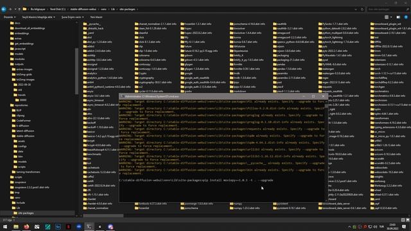Screen dimensions: 411x231
Task: Select the 'analytics' folder icon
Action: pyautogui.click(x=85, y=73)
